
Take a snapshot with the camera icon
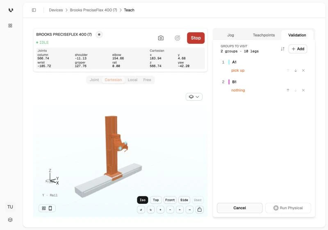tap(161, 38)
